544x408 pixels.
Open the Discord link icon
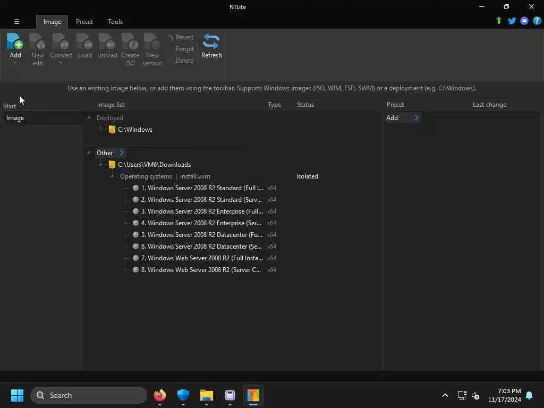point(524,21)
